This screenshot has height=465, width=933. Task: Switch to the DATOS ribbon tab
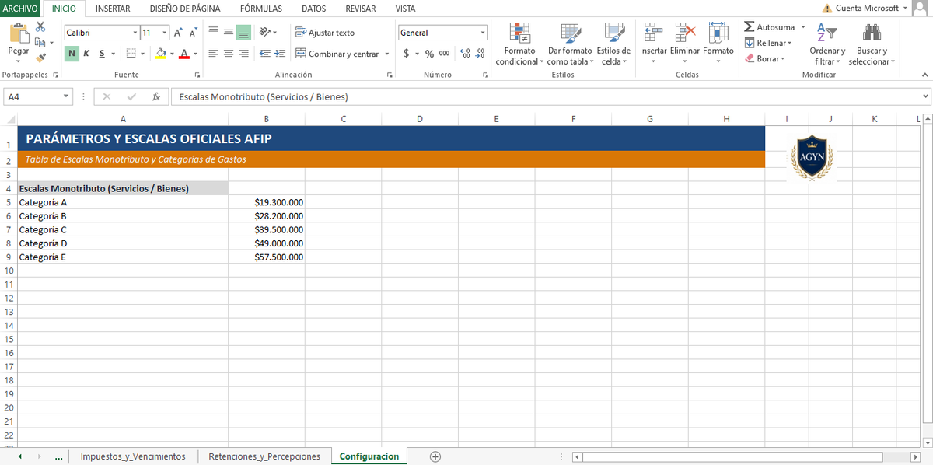coord(313,9)
